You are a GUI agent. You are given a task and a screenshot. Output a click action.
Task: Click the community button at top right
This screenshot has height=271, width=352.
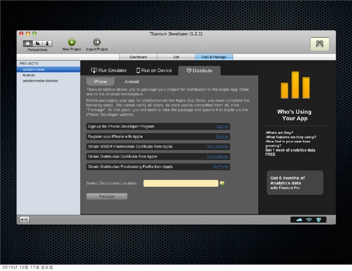click(320, 44)
